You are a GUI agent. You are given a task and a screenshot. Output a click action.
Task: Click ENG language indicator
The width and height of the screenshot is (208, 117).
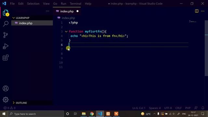184,114
